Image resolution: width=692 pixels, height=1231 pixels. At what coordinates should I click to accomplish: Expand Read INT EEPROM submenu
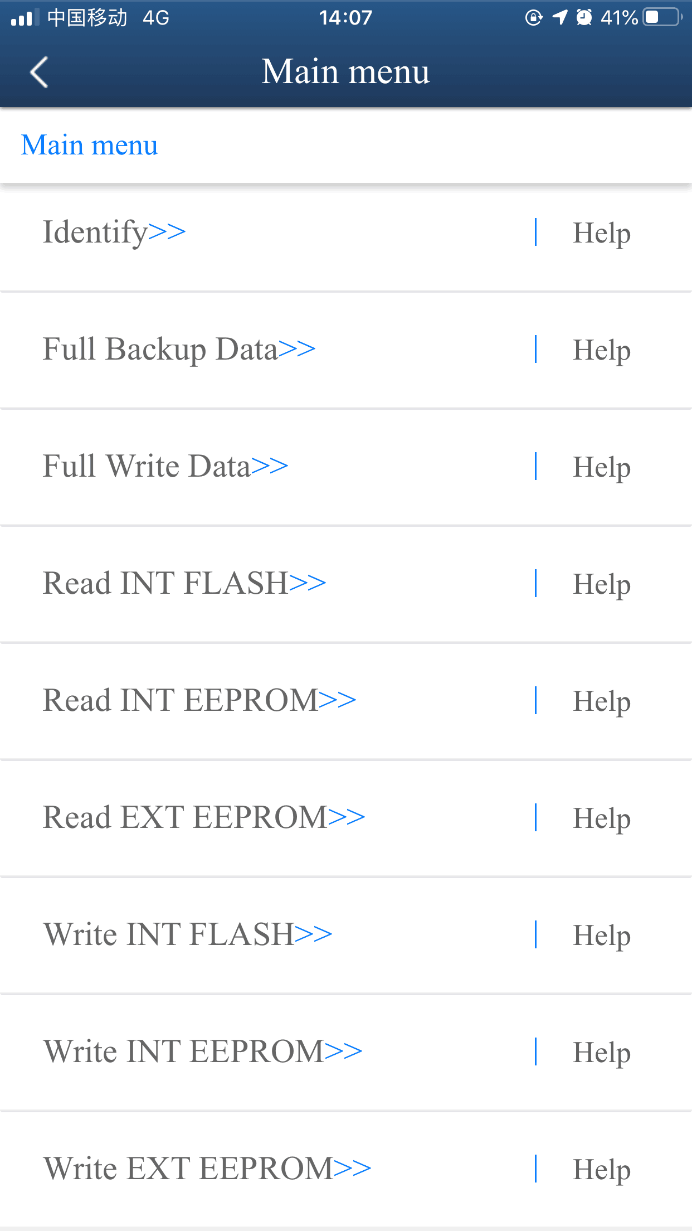199,700
